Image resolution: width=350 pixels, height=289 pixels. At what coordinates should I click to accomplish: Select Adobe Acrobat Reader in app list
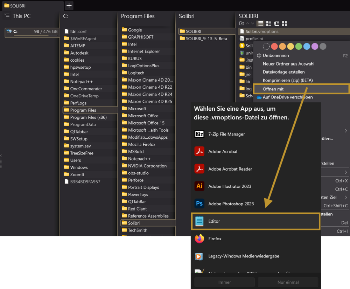[x=256, y=169]
